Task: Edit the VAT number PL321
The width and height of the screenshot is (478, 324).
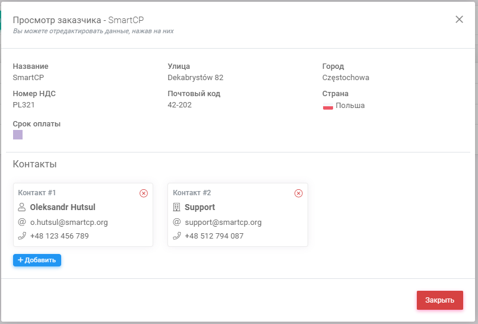Action: [x=24, y=105]
